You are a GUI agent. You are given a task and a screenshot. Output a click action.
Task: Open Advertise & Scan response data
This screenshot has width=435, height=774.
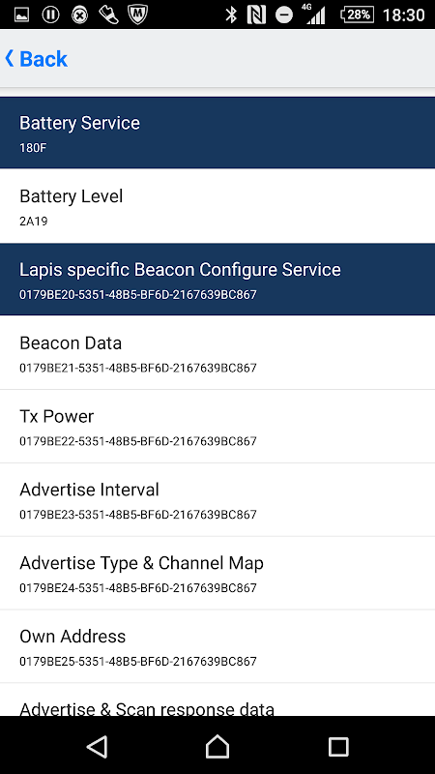pyautogui.click(x=217, y=700)
